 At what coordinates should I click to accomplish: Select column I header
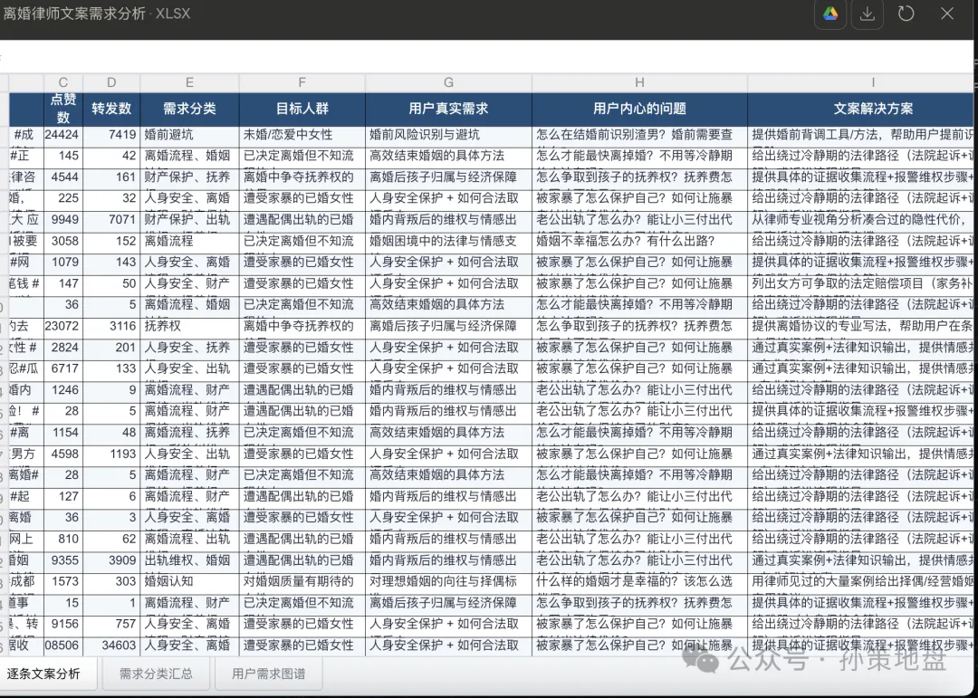872,82
